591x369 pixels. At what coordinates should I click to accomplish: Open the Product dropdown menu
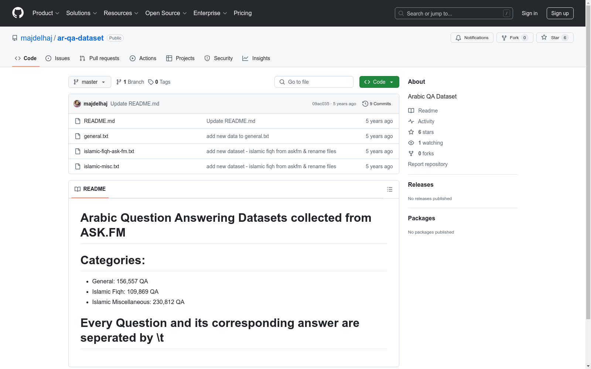(46, 13)
